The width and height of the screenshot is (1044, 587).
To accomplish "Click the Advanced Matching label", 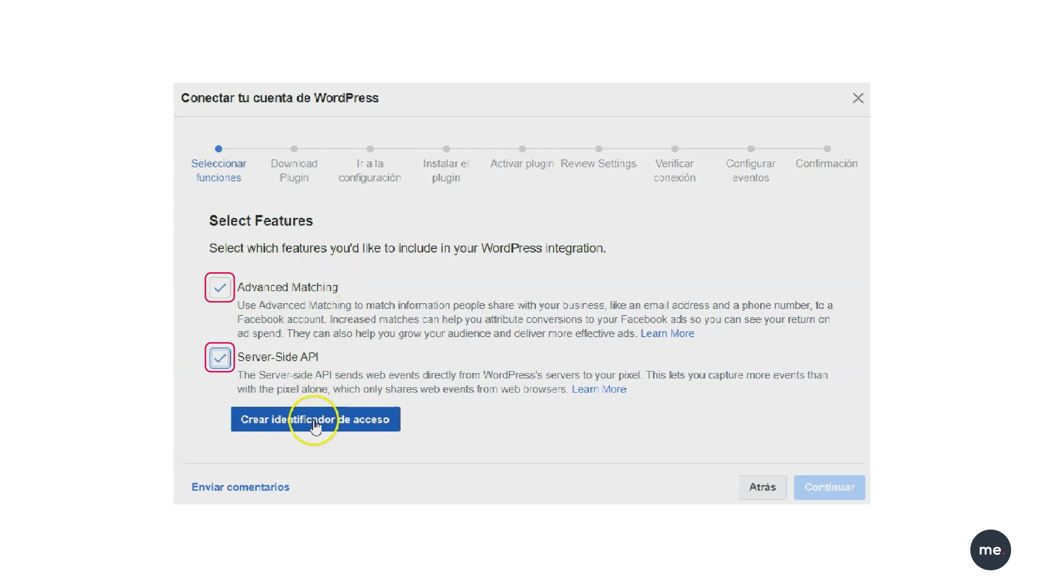I will 288,287.
